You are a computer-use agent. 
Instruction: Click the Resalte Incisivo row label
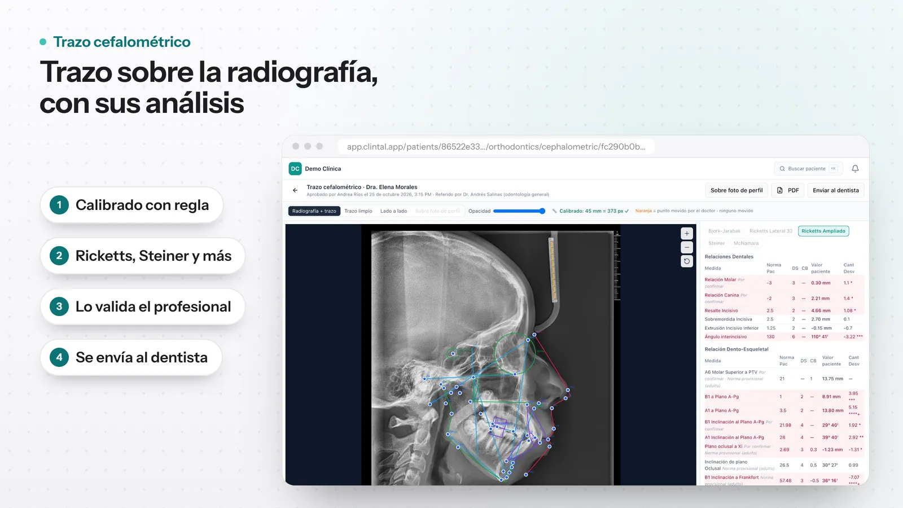point(721,310)
